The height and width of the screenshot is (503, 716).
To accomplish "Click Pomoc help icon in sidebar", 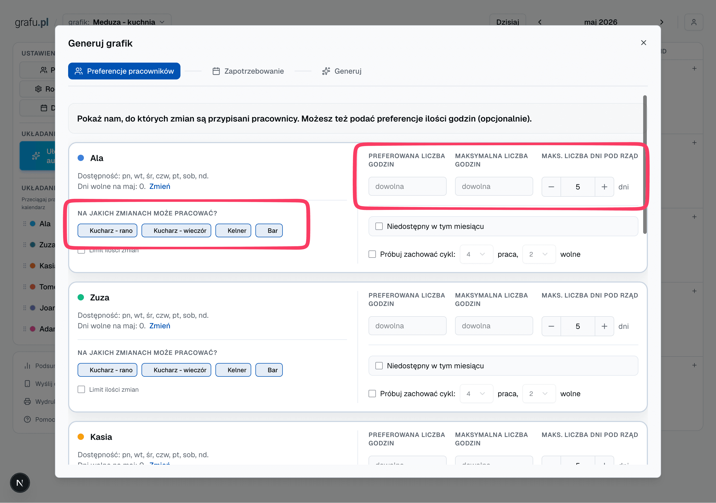I will (27, 419).
